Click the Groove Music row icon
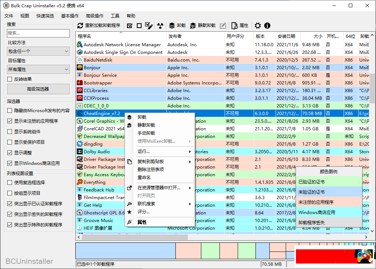This screenshot has height=269, width=376. tap(80, 220)
